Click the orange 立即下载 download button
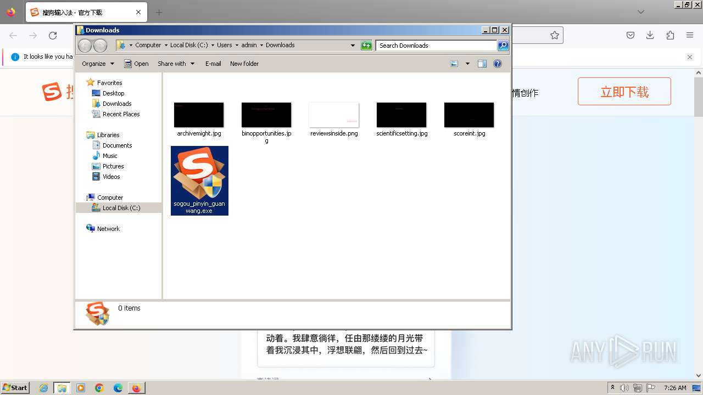703x395 pixels. [x=624, y=92]
